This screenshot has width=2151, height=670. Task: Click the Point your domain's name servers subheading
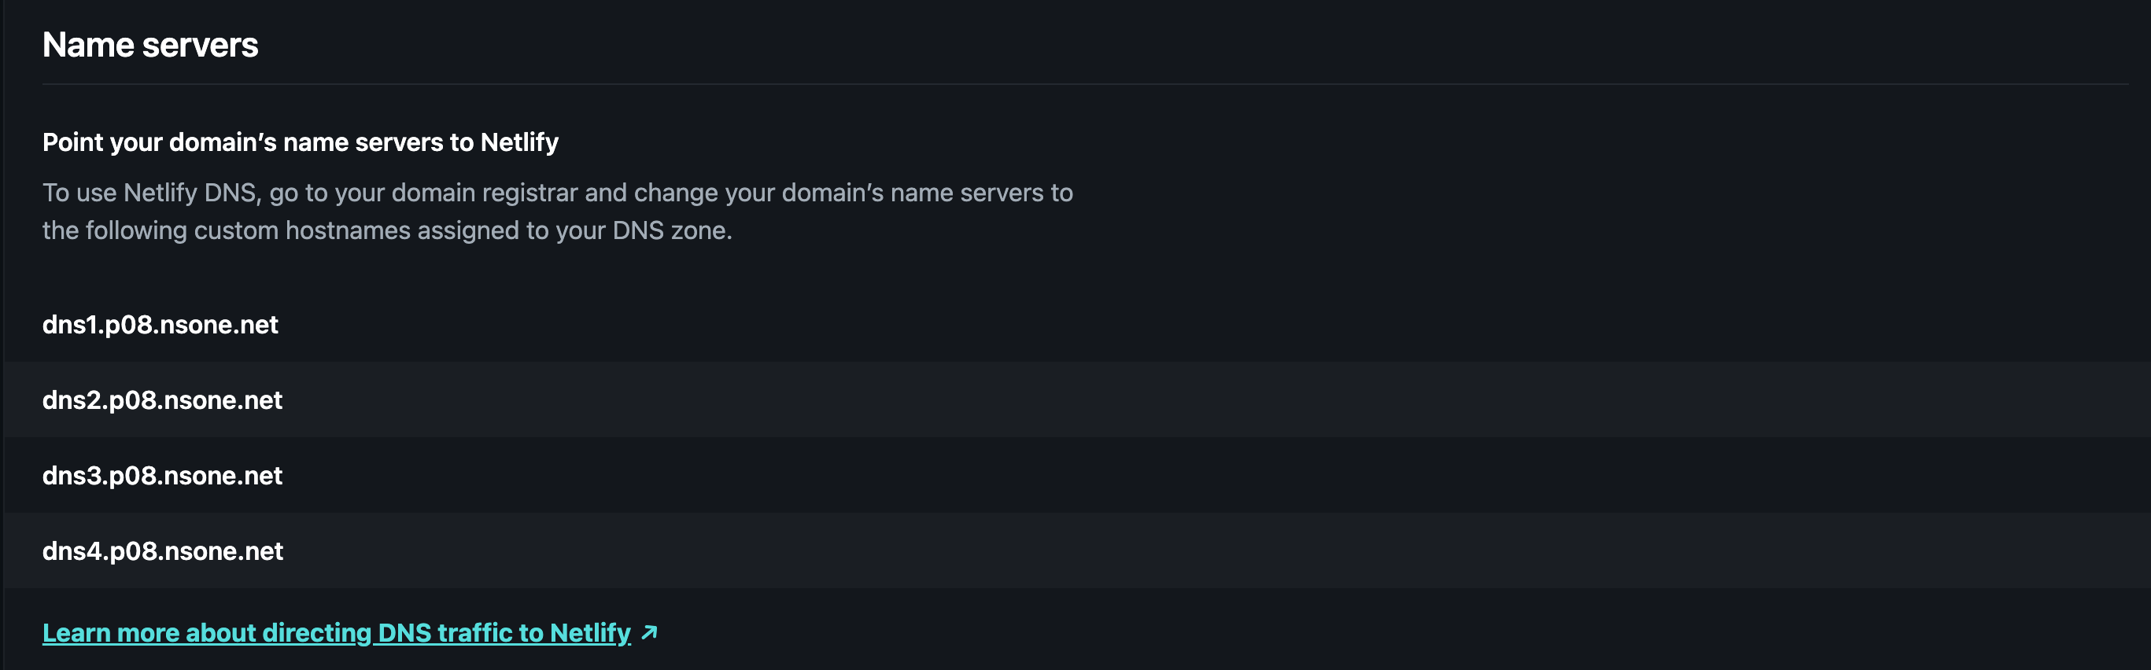pos(301,142)
